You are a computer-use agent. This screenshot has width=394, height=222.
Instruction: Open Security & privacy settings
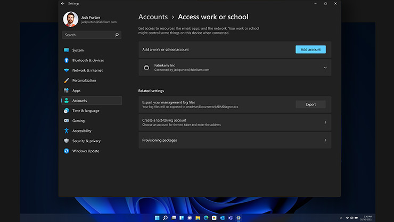pyautogui.click(x=86, y=141)
